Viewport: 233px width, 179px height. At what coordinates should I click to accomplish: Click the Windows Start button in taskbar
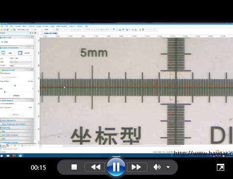coord(1,156)
